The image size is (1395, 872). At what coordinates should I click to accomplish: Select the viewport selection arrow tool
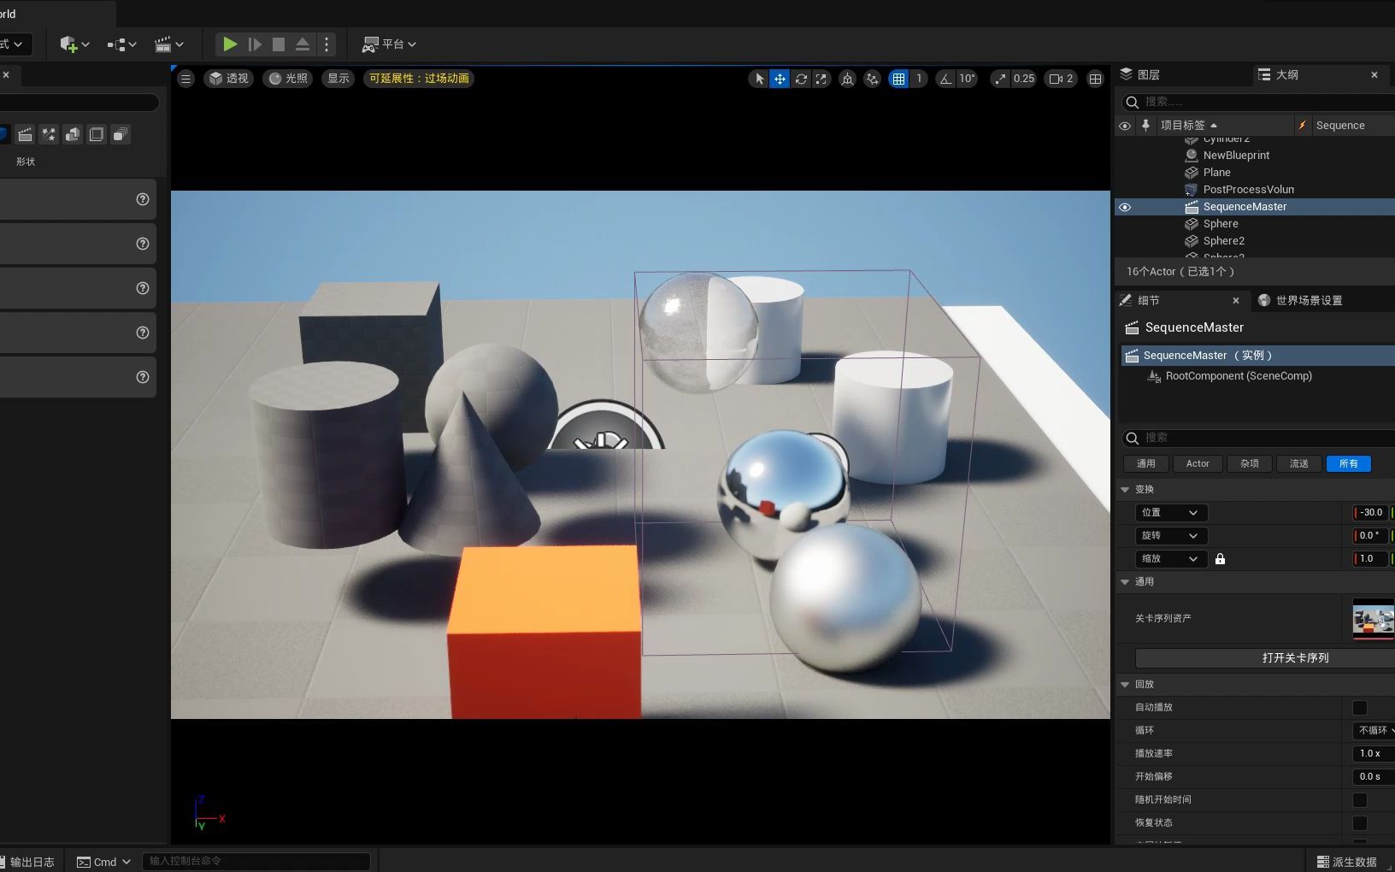(758, 78)
